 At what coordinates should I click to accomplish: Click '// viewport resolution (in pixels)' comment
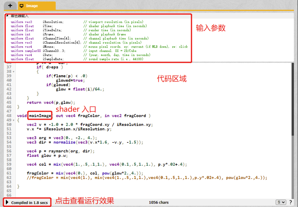(x=113, y=22)
